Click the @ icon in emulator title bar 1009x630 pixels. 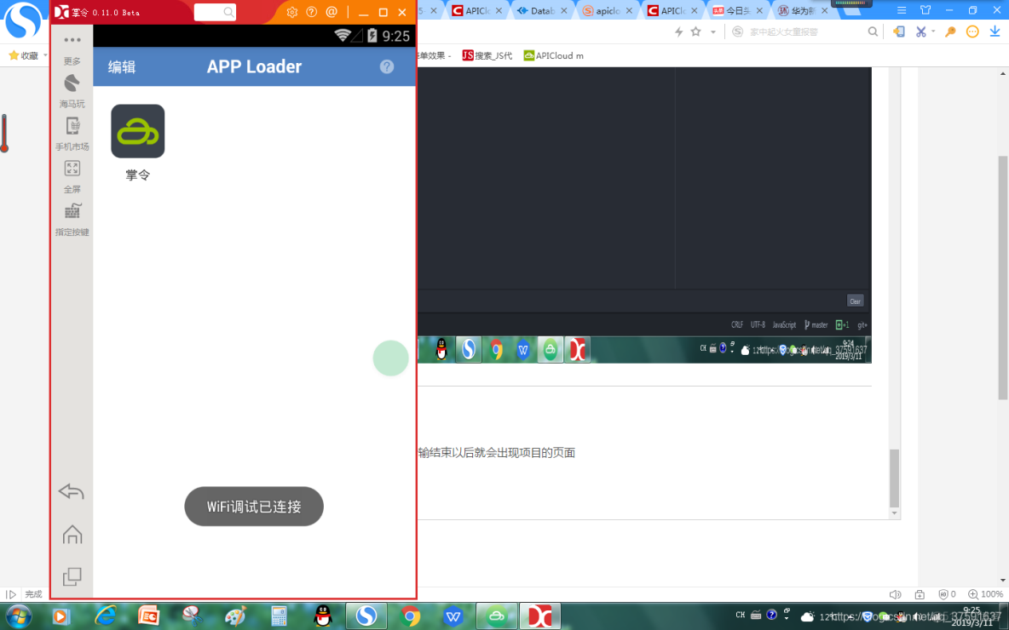point(332,12)
